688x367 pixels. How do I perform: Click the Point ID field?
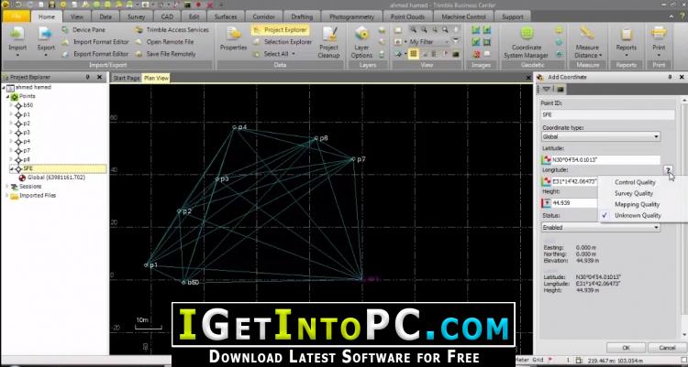(x=607, y=114)
